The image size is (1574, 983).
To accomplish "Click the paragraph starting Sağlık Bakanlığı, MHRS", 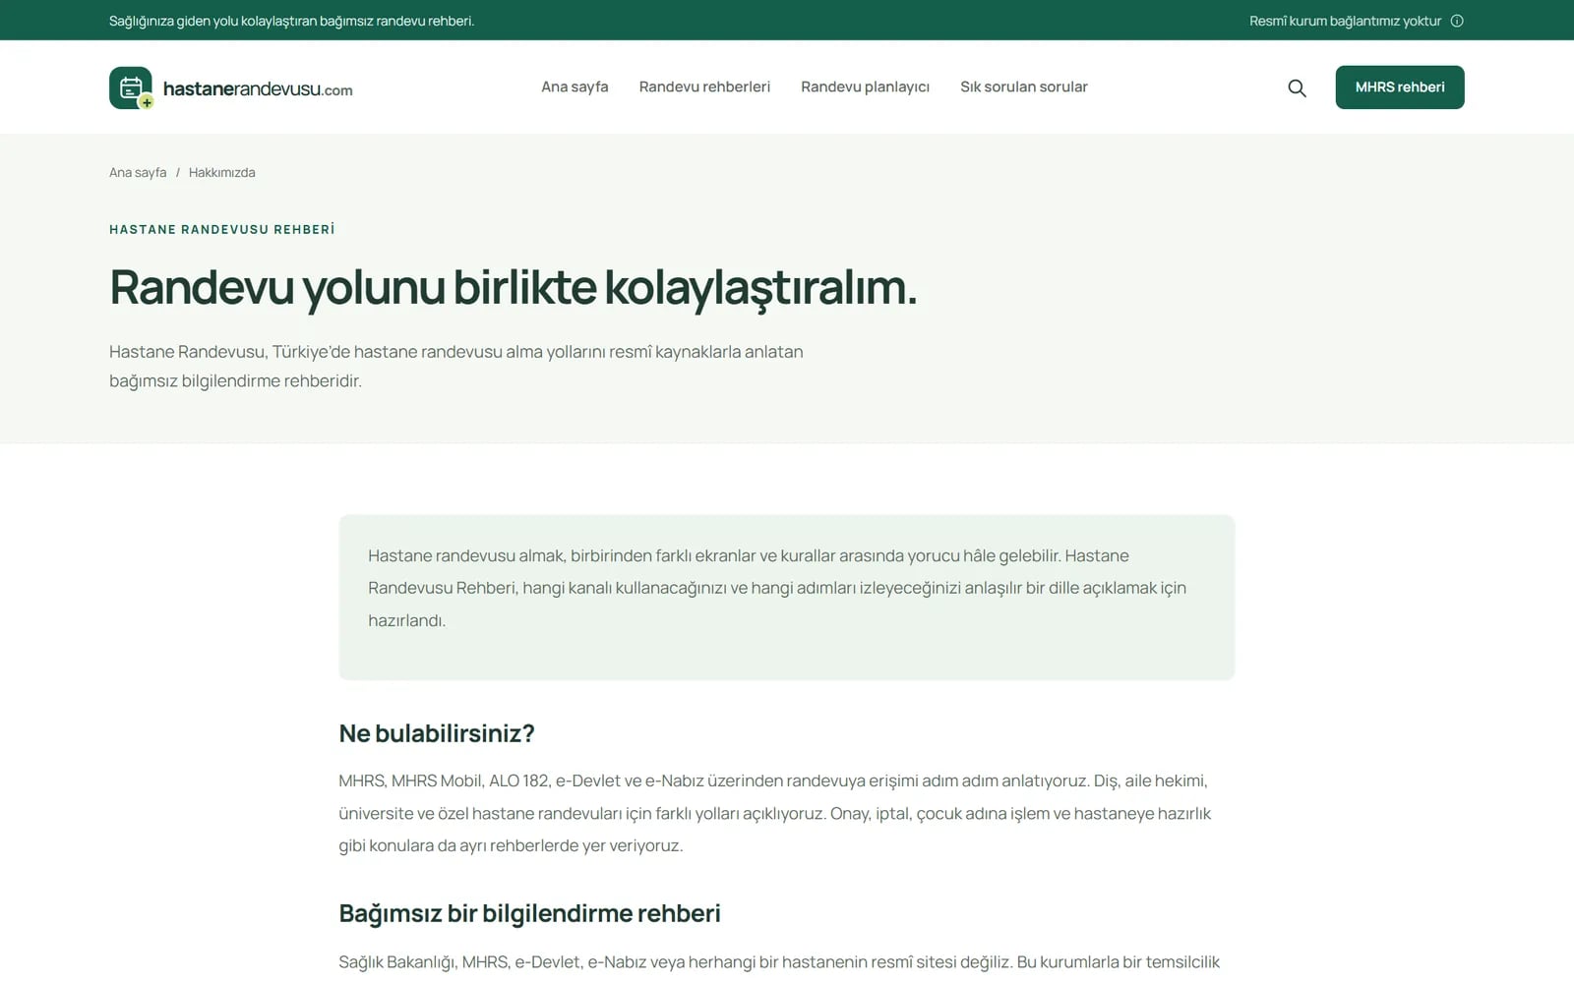I will pos(779,962).
